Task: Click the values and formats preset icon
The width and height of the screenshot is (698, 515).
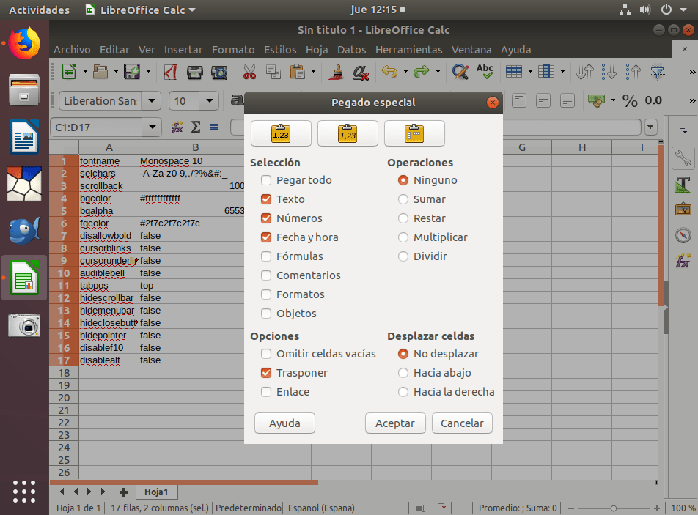Action: coord(348,133)
